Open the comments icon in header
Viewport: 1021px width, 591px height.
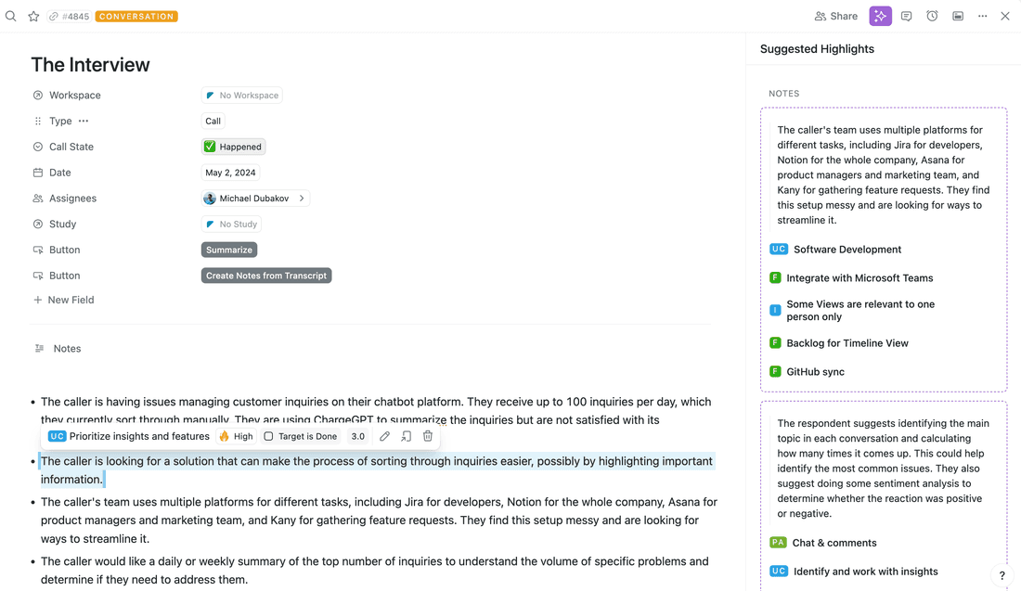tap(907, 16)
